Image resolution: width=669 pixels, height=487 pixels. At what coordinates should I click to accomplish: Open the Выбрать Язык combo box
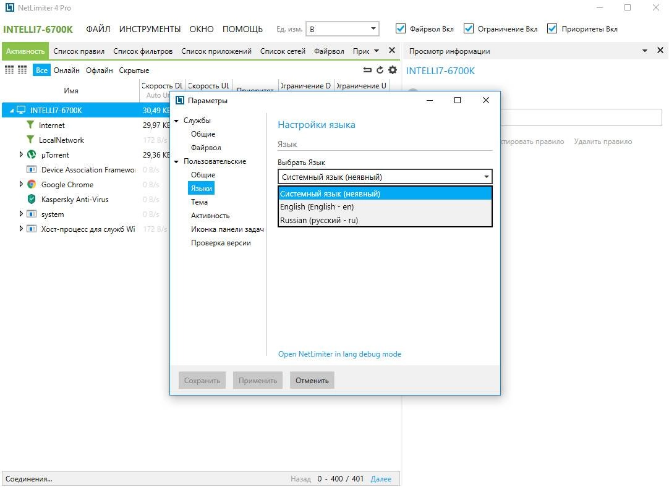click(385, 177)
